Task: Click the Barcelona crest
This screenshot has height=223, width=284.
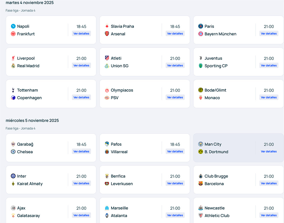Action: point(200,184)
